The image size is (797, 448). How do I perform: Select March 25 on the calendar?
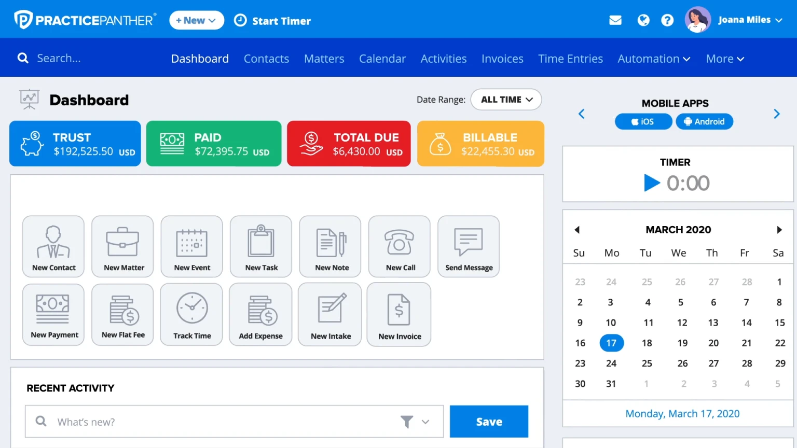(x=647, y=363)
